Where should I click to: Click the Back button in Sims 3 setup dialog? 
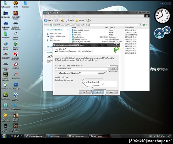tap(85, 92)
